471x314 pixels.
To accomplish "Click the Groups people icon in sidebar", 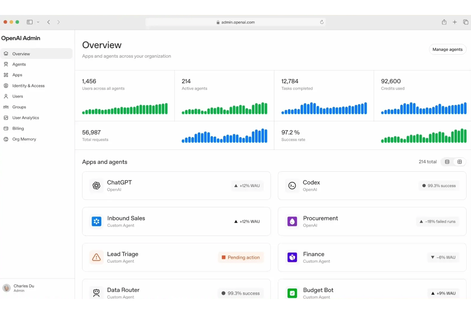I will click(x=6, y=107).
